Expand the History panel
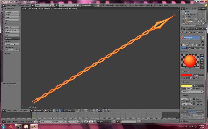Viewport: 208px width, 129px height. click(x=8, y=53)
